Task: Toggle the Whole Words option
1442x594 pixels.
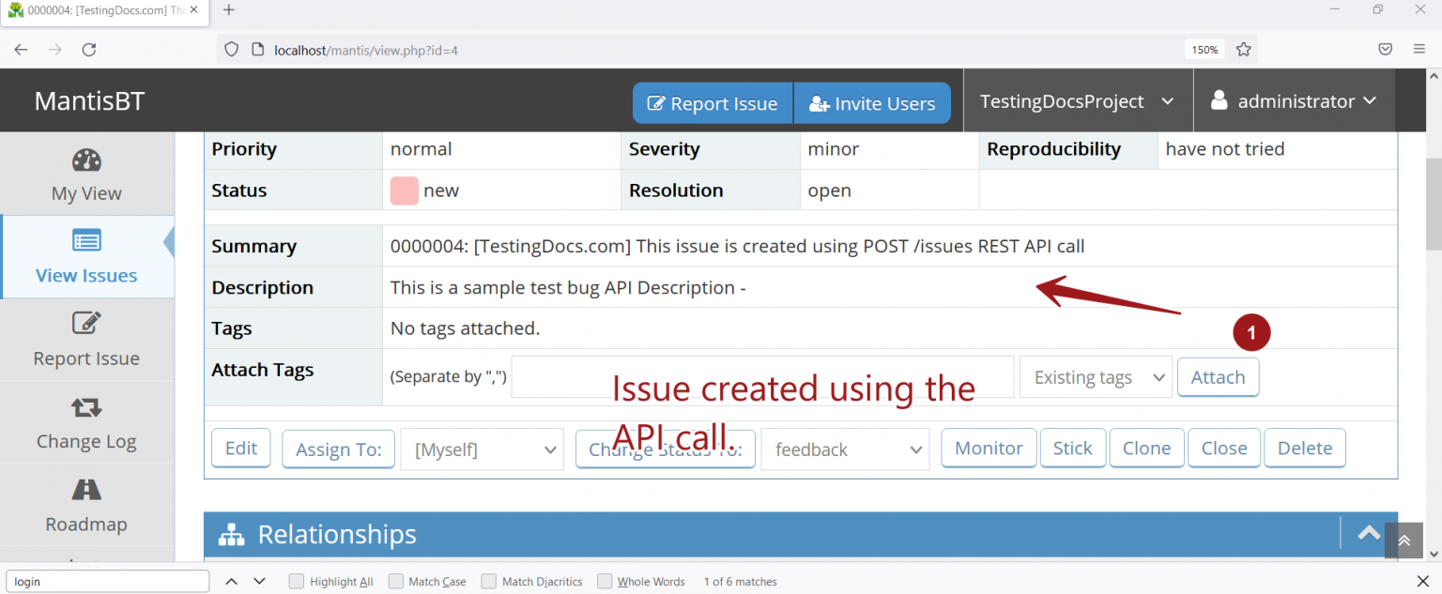Action: point(605,581)
